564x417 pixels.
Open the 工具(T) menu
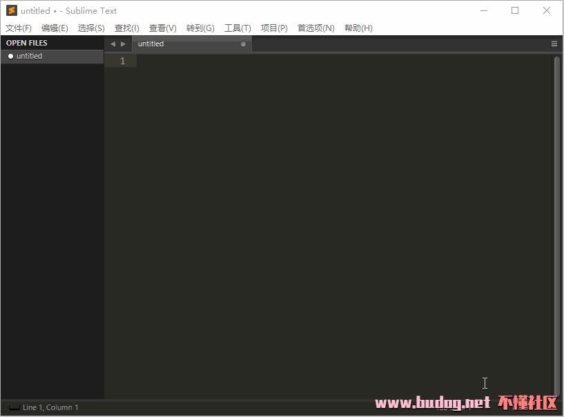237,28
